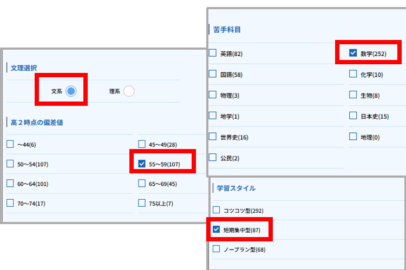The width and height of the screenshot is (406, 270).
Task: Enable the 60～64(101) checkbox
Action: pos(10,183)
